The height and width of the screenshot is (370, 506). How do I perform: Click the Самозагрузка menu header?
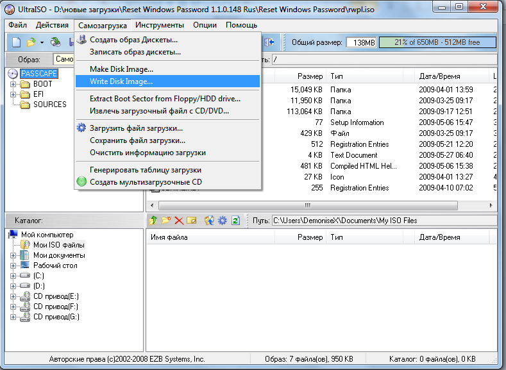pos(103,26)
